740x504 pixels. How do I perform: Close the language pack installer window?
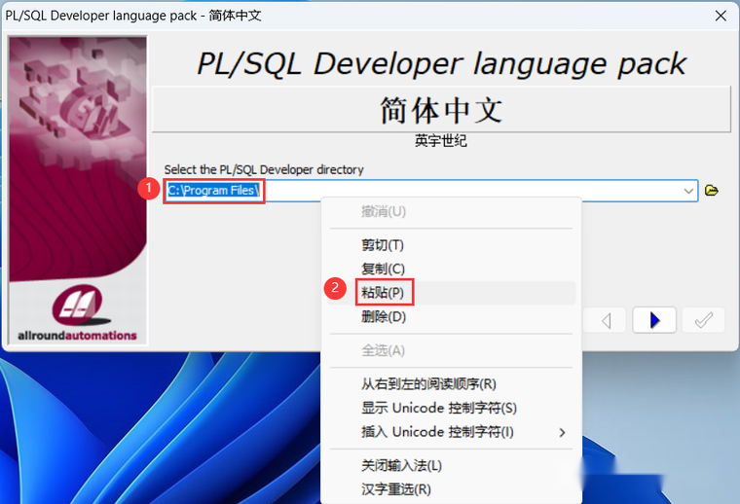tap(721, 16)
